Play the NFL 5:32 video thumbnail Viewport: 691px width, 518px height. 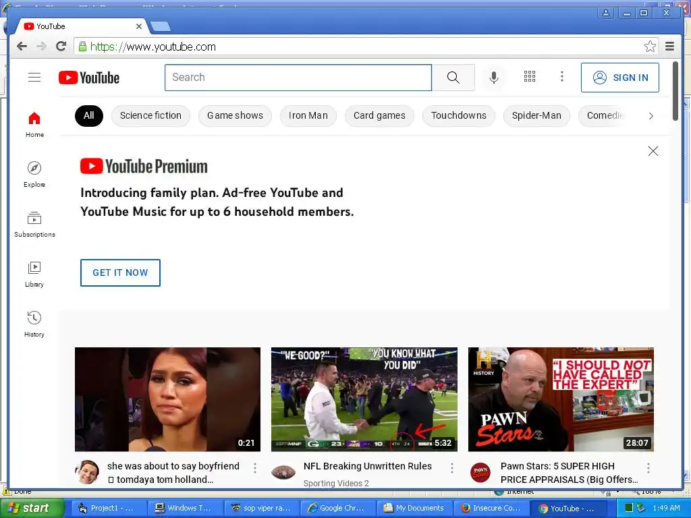click(364, 399)
